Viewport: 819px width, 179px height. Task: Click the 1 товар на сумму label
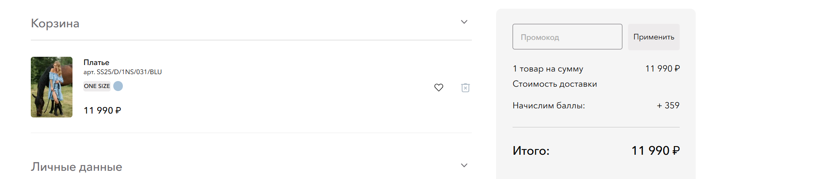pyautogui.click(x=548, y=69)
